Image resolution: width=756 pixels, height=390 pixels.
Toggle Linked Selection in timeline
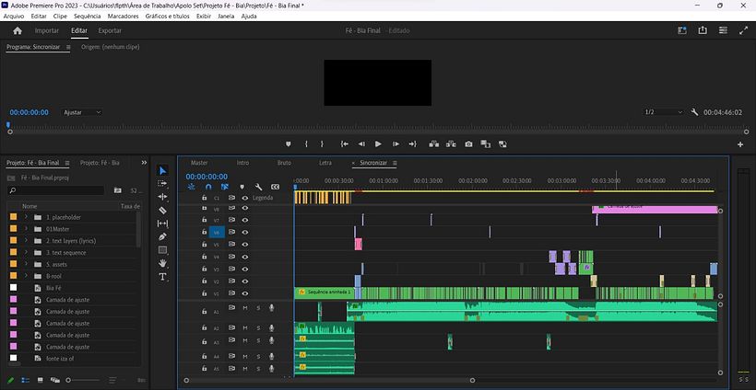click(225, 187)
